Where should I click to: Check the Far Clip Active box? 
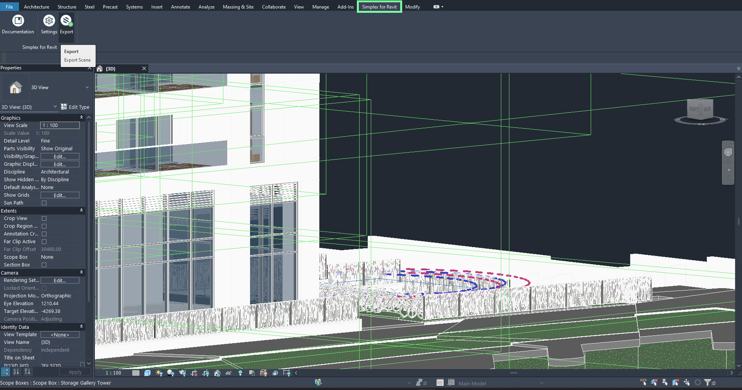pos(44,242)
